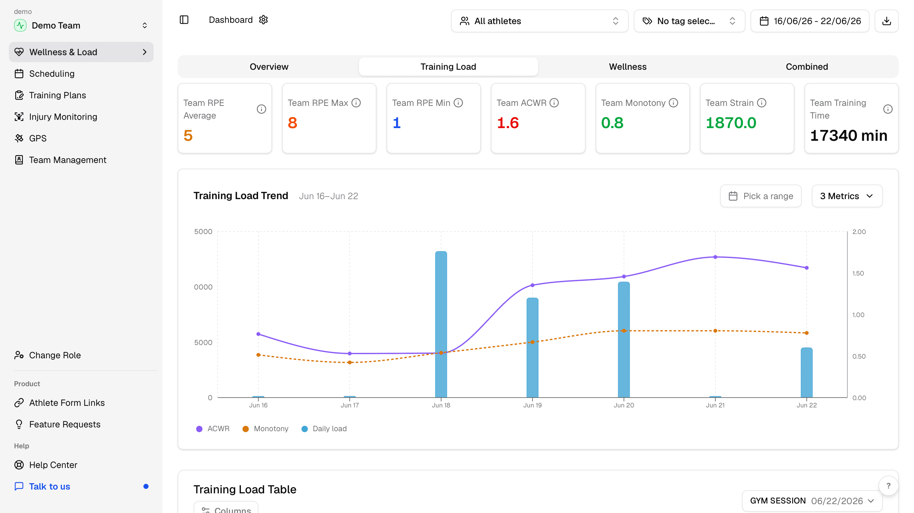
Task: Toggle Daily load series in legend
Action: [324, 429]
